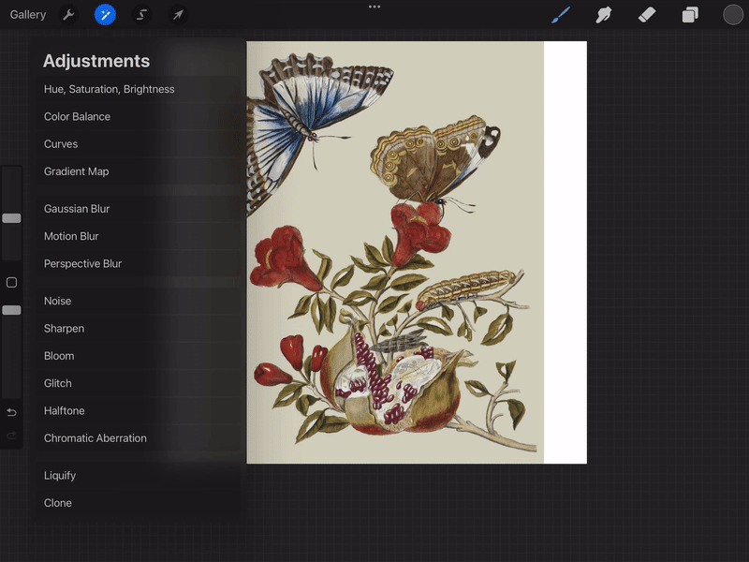The height and width of the screenshot is (562, 749).
Task: Apply the Chromatic Aberration effect
Action: point(95,438)
